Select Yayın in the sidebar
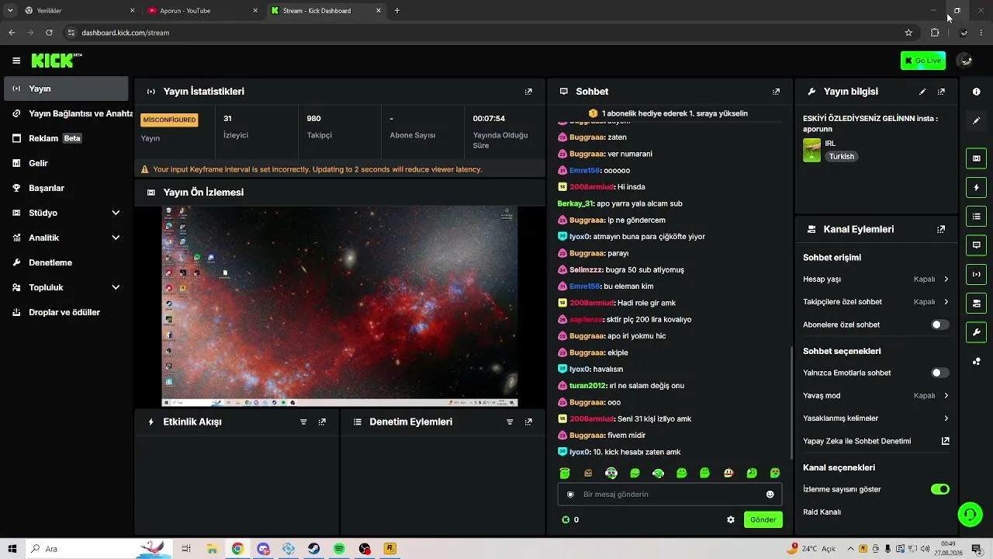Image resolution: width=993 pixels, height=559 pixels. tap(66, 89)
